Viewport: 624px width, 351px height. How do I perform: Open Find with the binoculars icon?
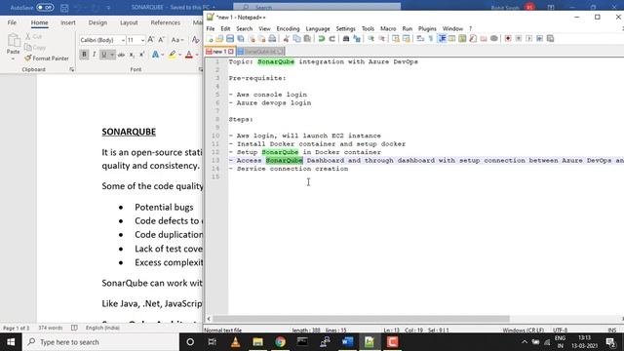coord(346,39)
